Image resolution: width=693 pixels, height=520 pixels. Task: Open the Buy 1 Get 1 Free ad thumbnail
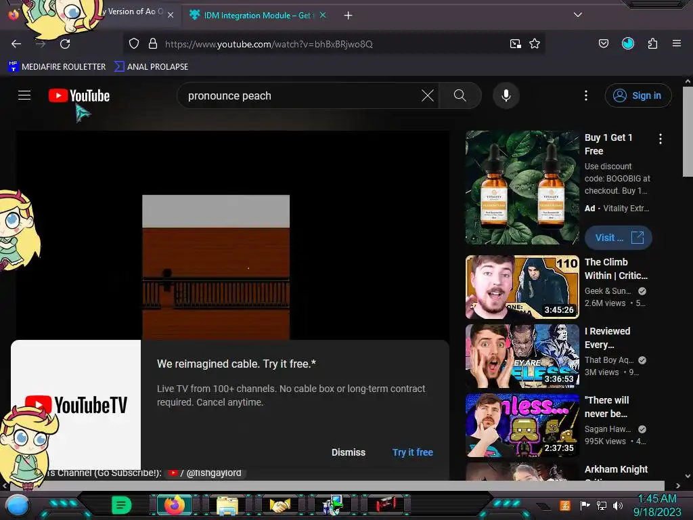click(x=522, y=188)
